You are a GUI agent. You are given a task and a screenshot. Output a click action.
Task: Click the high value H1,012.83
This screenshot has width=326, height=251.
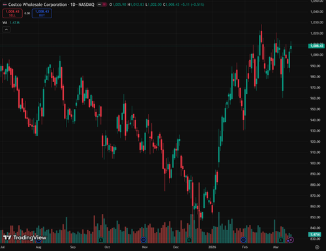point(136,5)
